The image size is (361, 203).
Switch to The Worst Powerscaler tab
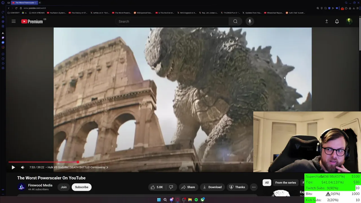pos(24,3)
